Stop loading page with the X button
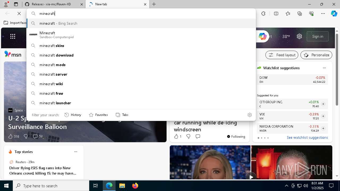This screenshot has height=191, width=340. (x=19, y=14)
